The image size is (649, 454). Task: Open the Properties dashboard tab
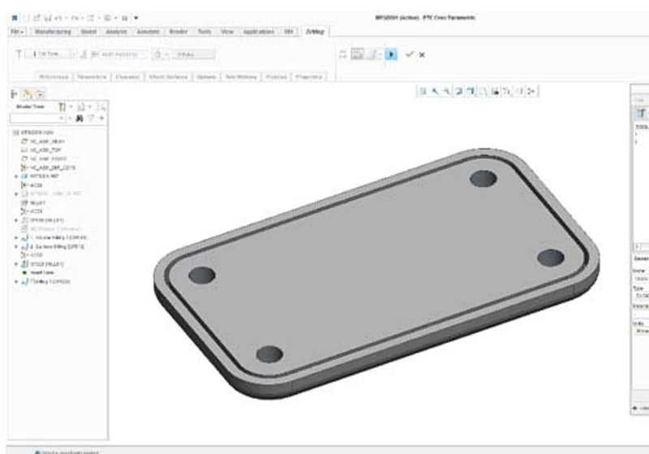(x=309, y=77)
